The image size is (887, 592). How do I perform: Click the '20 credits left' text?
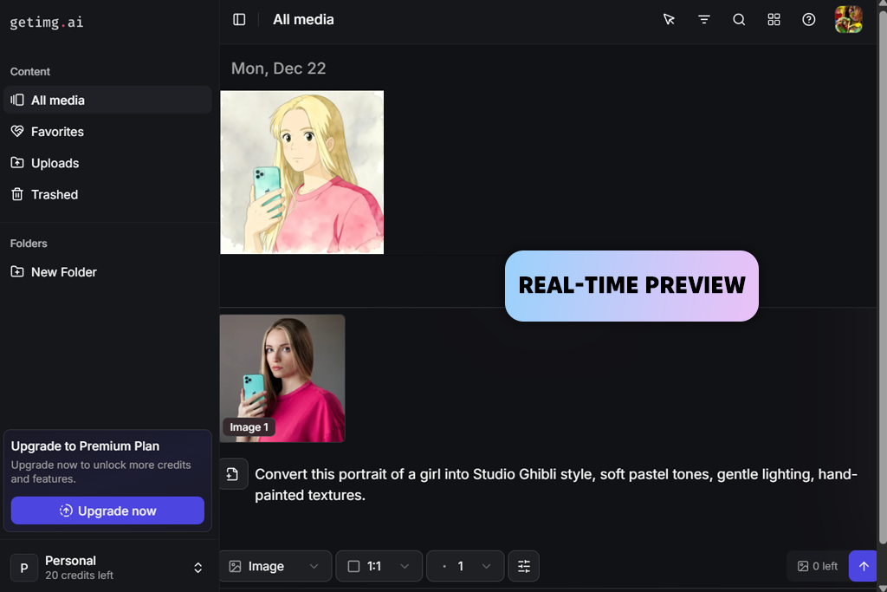[79, 576]
